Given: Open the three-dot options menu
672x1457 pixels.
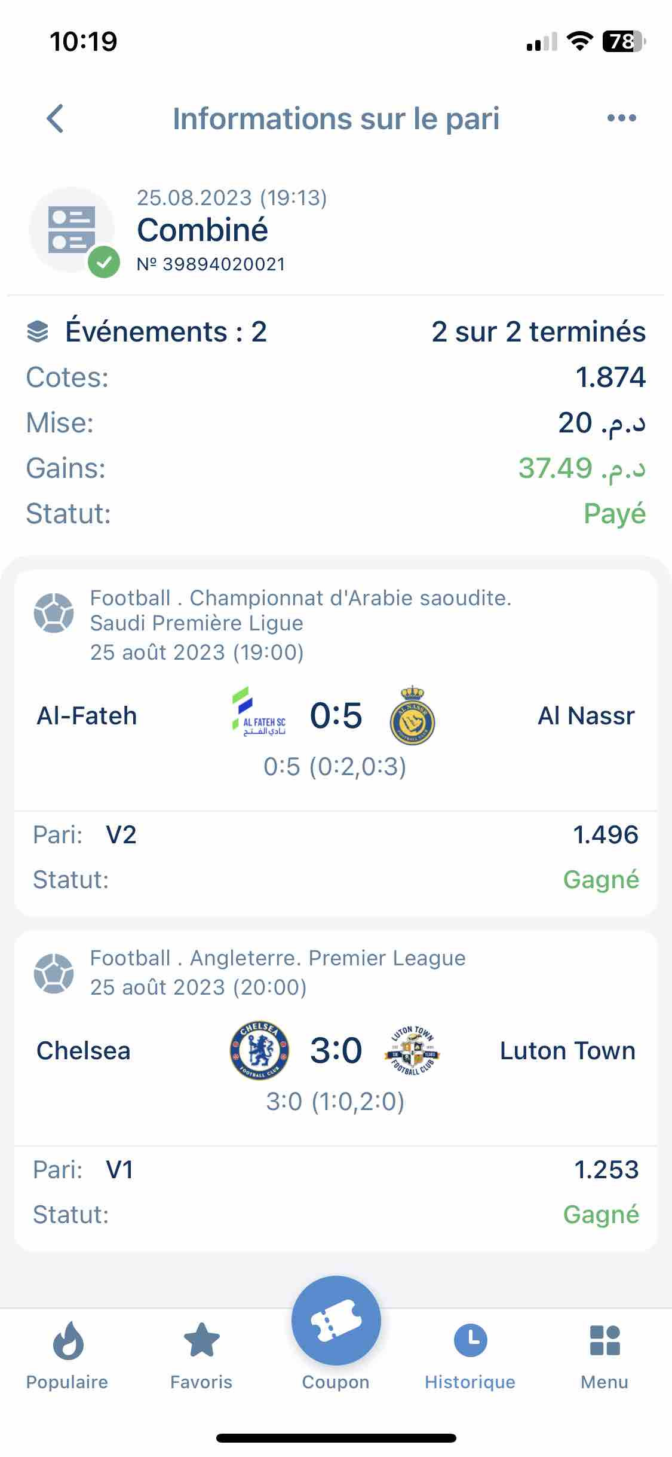Looking at the screenshot, I should [x=621, y=118].
